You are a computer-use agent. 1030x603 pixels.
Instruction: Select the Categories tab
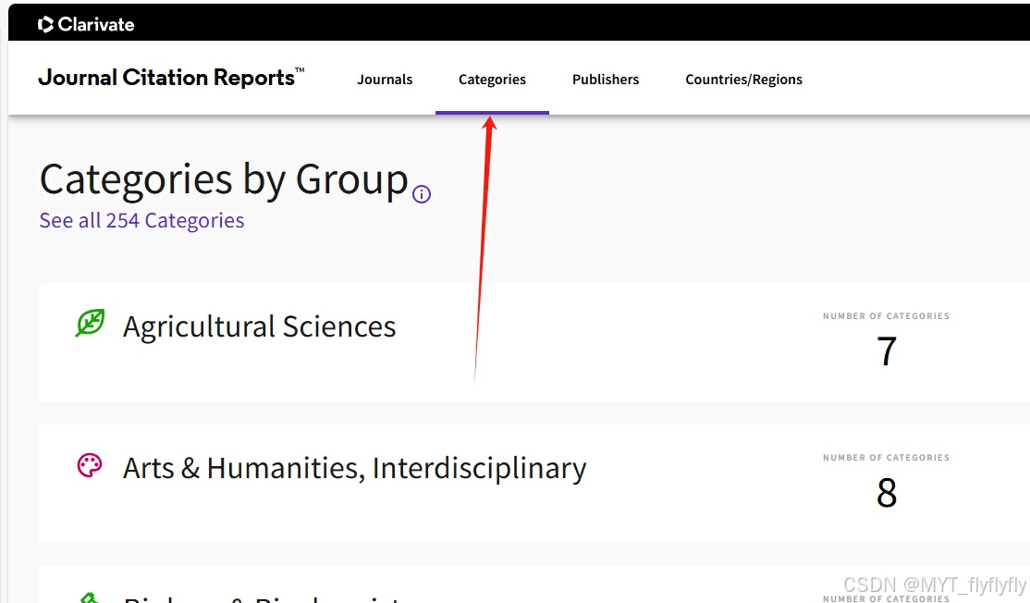[492, 80]
